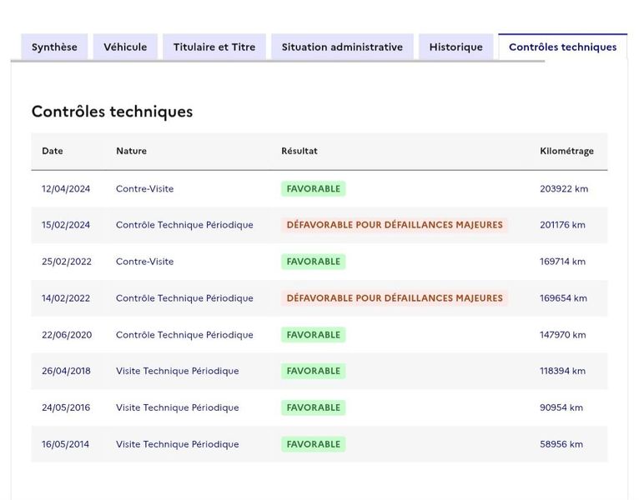Select the Titulaire et Titre tab
The width and height of the screenshot is (639, 500).
pos(214,47)
